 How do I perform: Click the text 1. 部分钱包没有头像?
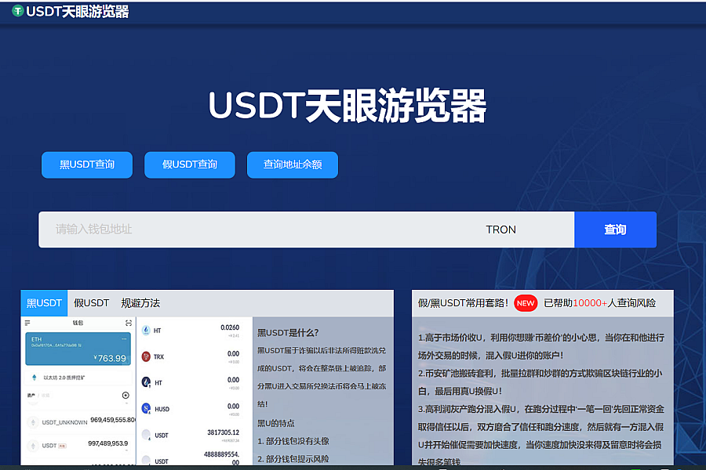pos(293,441)
